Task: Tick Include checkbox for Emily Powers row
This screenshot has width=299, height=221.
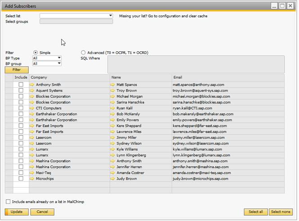Action: [21, 120]
